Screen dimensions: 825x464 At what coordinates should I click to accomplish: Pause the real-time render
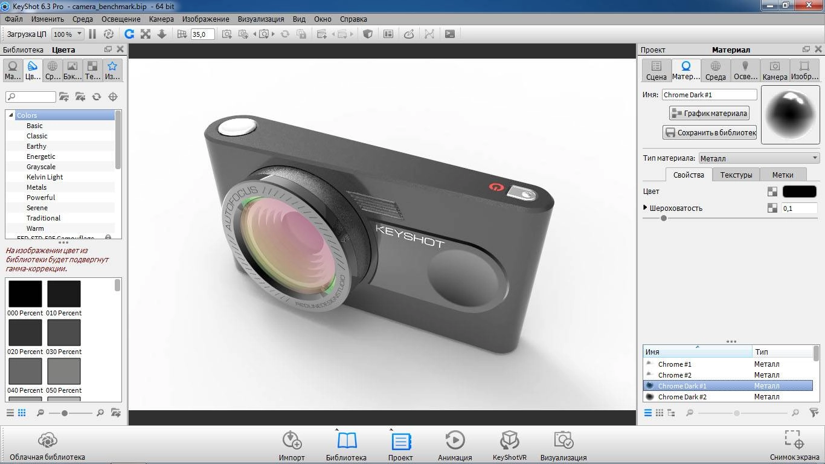click(92, 34)
